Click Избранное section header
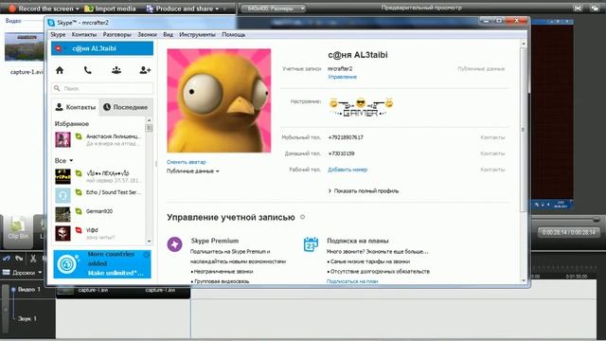 tap(72, 124)
